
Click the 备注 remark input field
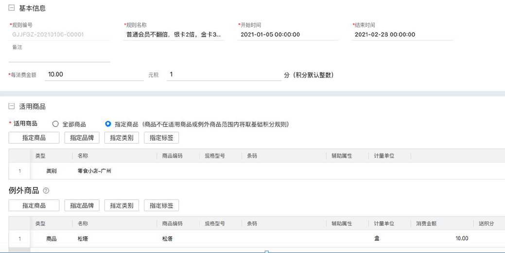coord(59,56)
